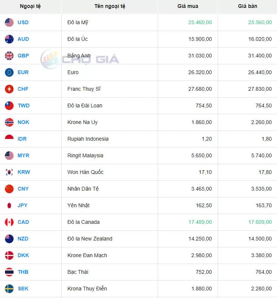Click the Giá bán column header
277x298 pixels.
(x=248, y=6)
